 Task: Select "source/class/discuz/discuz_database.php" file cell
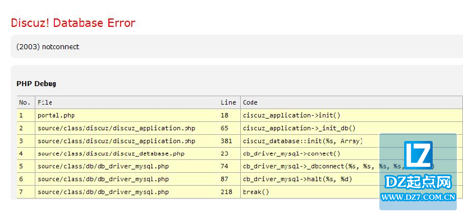coord(126,154)
